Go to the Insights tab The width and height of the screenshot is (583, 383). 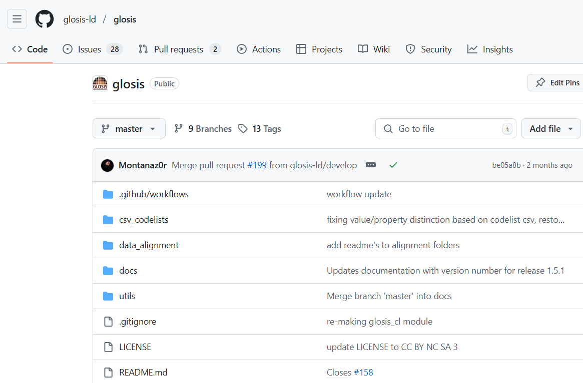(x=490, y=49)
